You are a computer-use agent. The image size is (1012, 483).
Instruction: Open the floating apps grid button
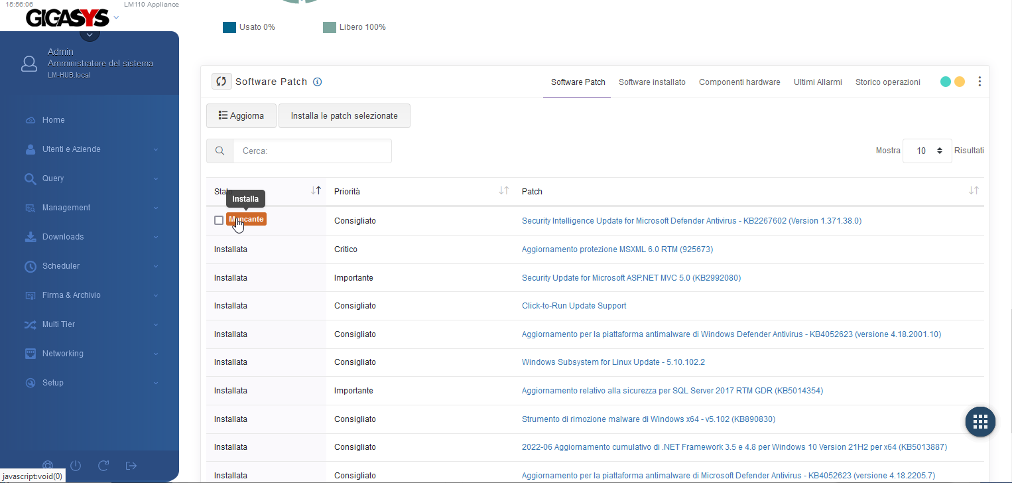980,421
